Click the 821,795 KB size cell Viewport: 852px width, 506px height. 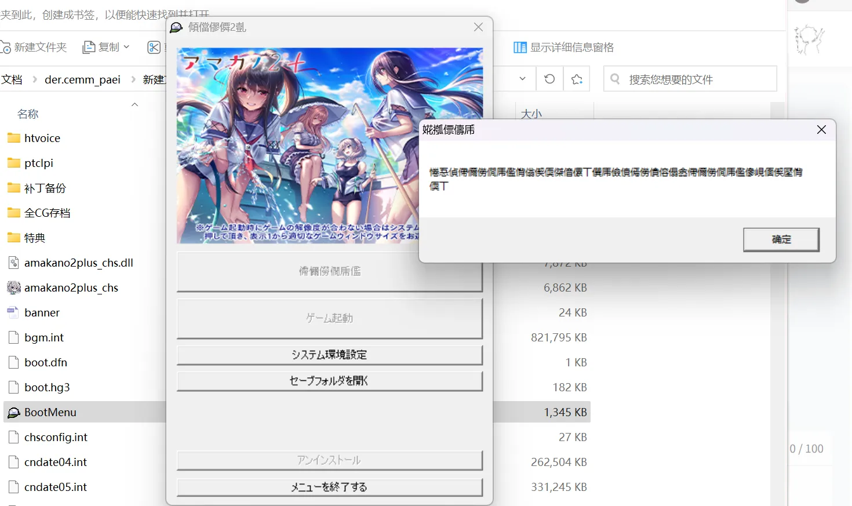click(559, 337)
